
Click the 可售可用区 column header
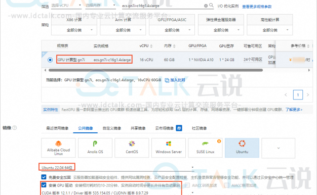(253, 46)
